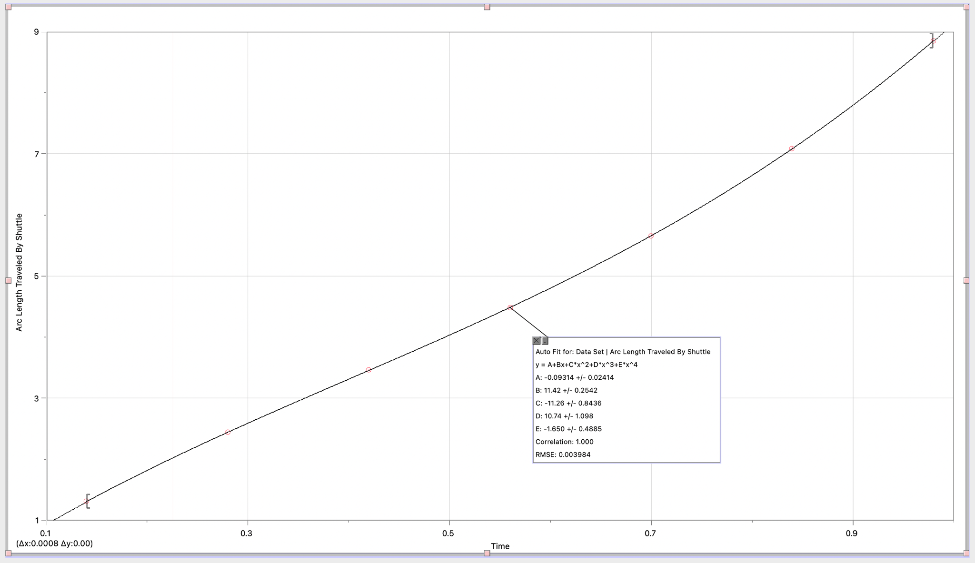Viewport: 975px width, 563px height.
Task: Click the RMSE: 0.003984 line
Action: click(563, 454)
